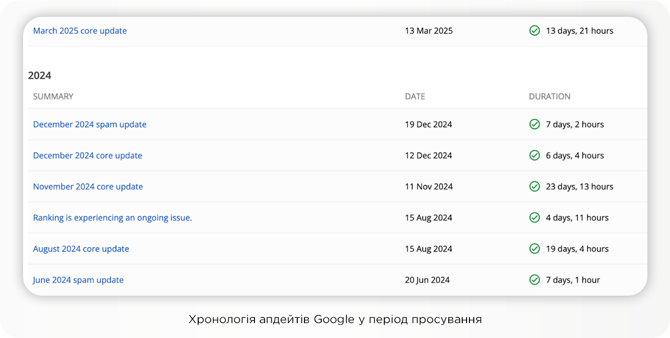Screen dimensions: 670x338
Task: Click the DURATION column header
Action: click(549, 97)
